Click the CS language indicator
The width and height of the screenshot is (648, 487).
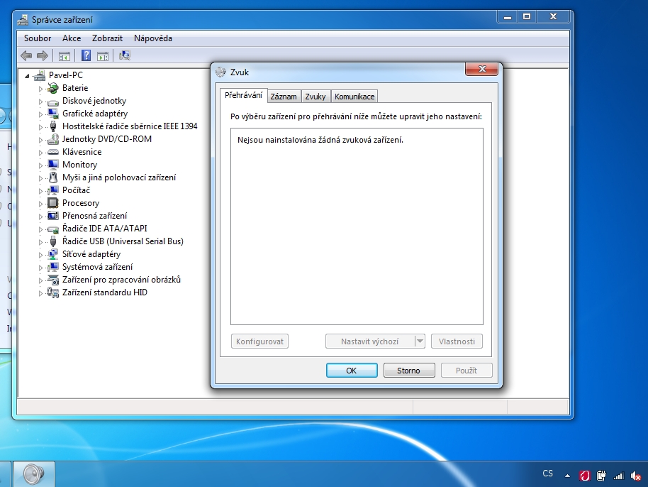click(547, 474)
